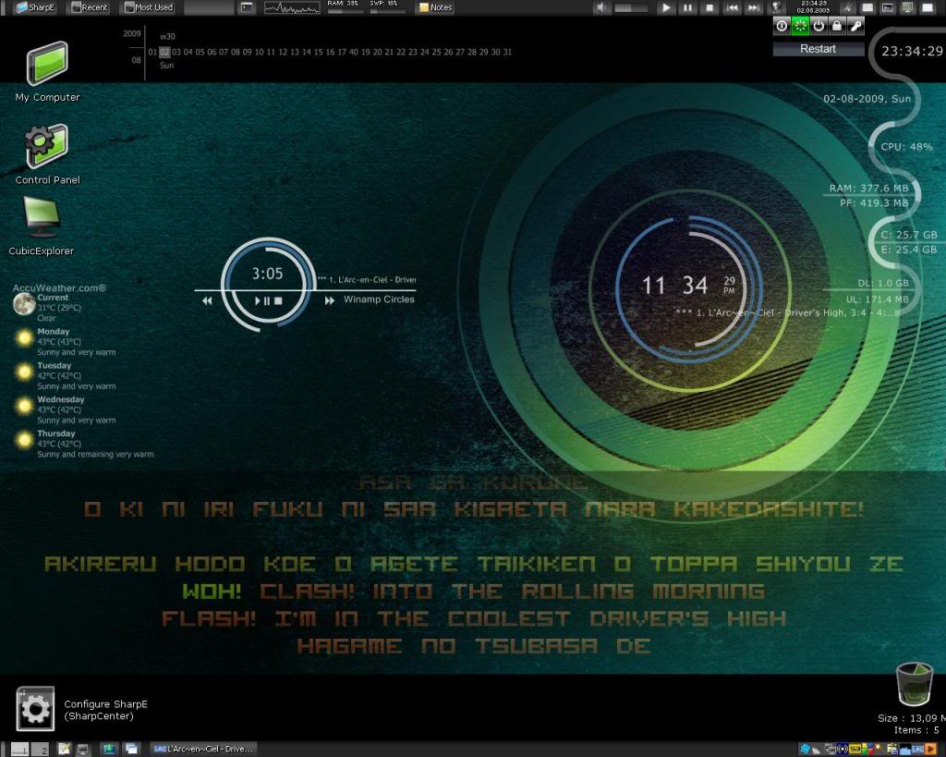Switch to virtual desktop 2
946x757 pixels.
41,750
